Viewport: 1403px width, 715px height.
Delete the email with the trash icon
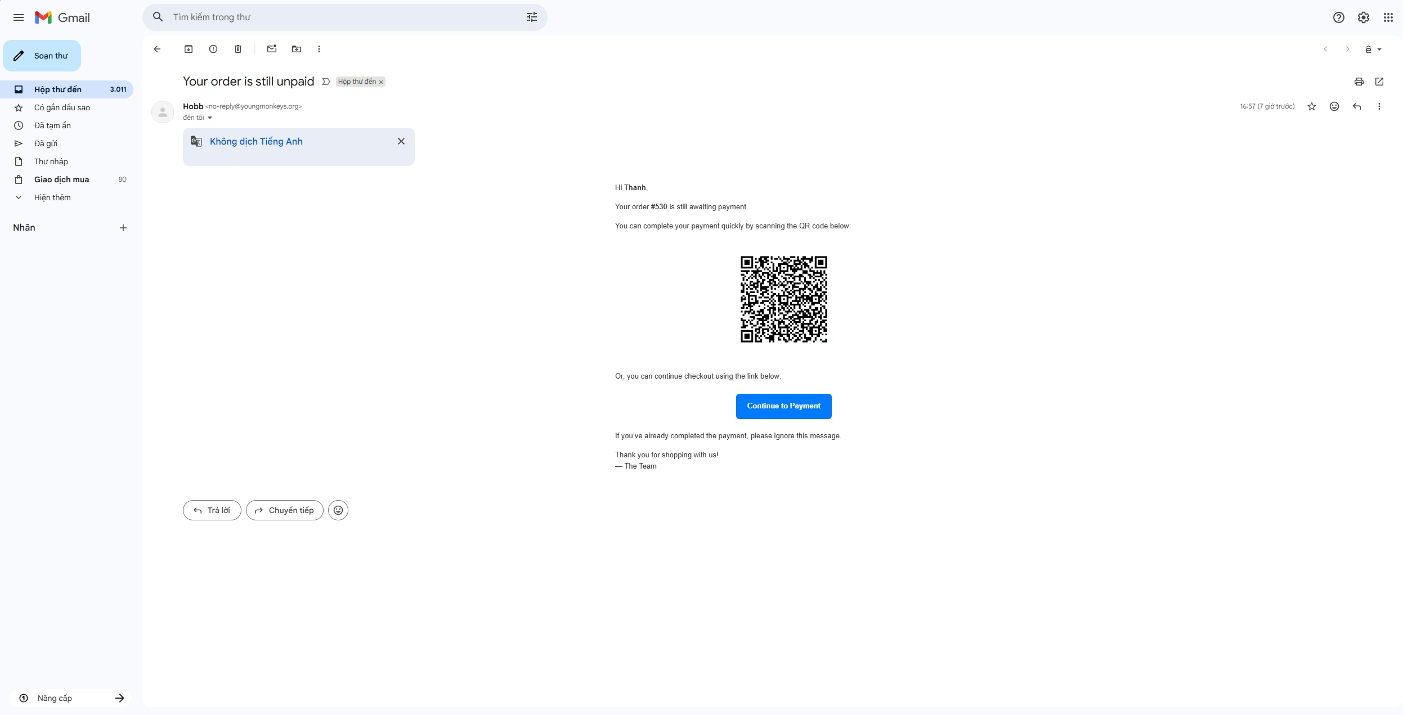[238, 49]
